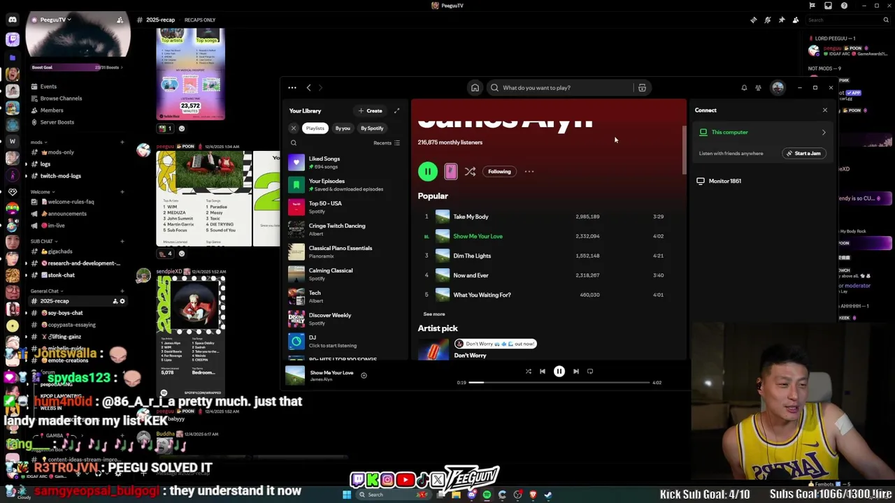Open Spotify Browse icon in search bar

[642, 87]
